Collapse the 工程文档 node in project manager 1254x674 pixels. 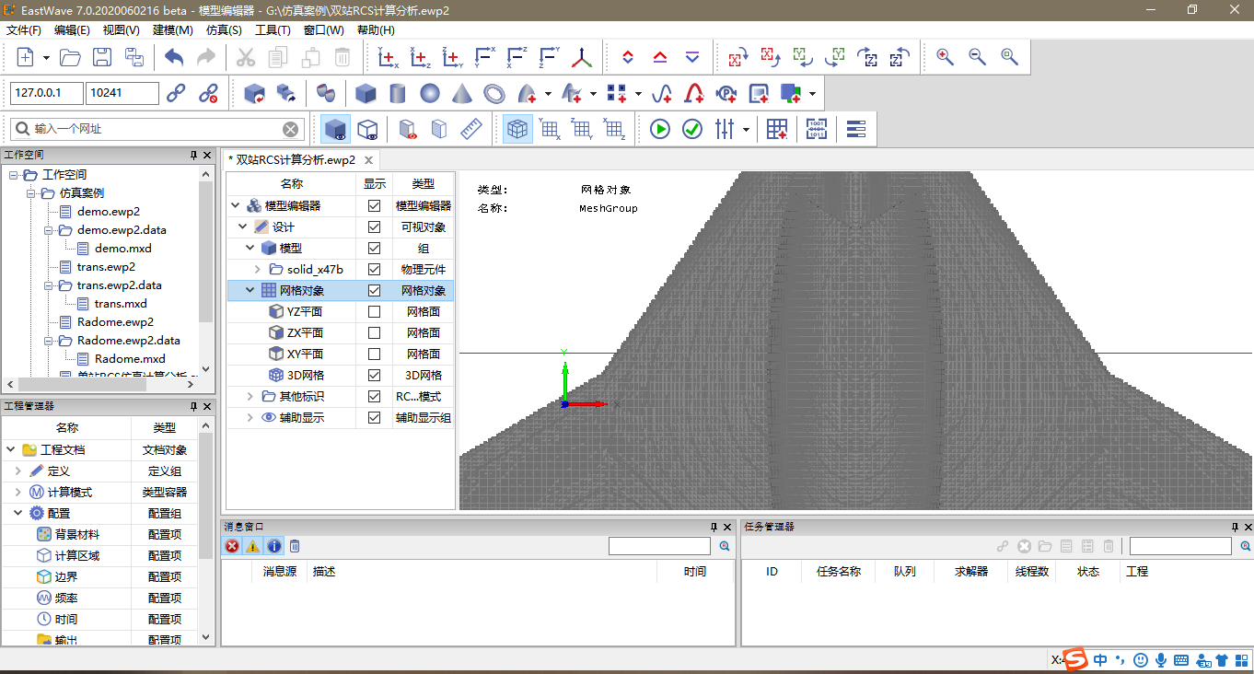(11, 449)
